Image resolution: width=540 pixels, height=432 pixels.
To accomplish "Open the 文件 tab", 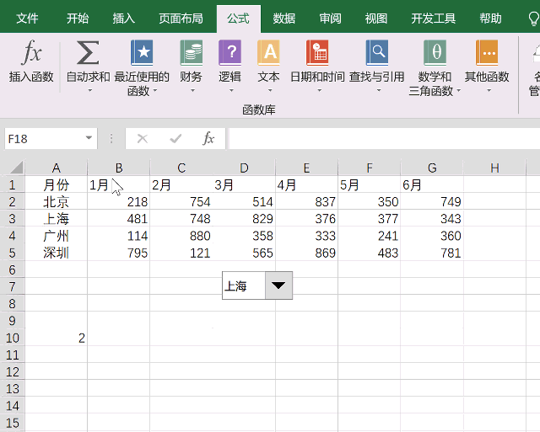I will pyautogui.click(x=27, y=19).
